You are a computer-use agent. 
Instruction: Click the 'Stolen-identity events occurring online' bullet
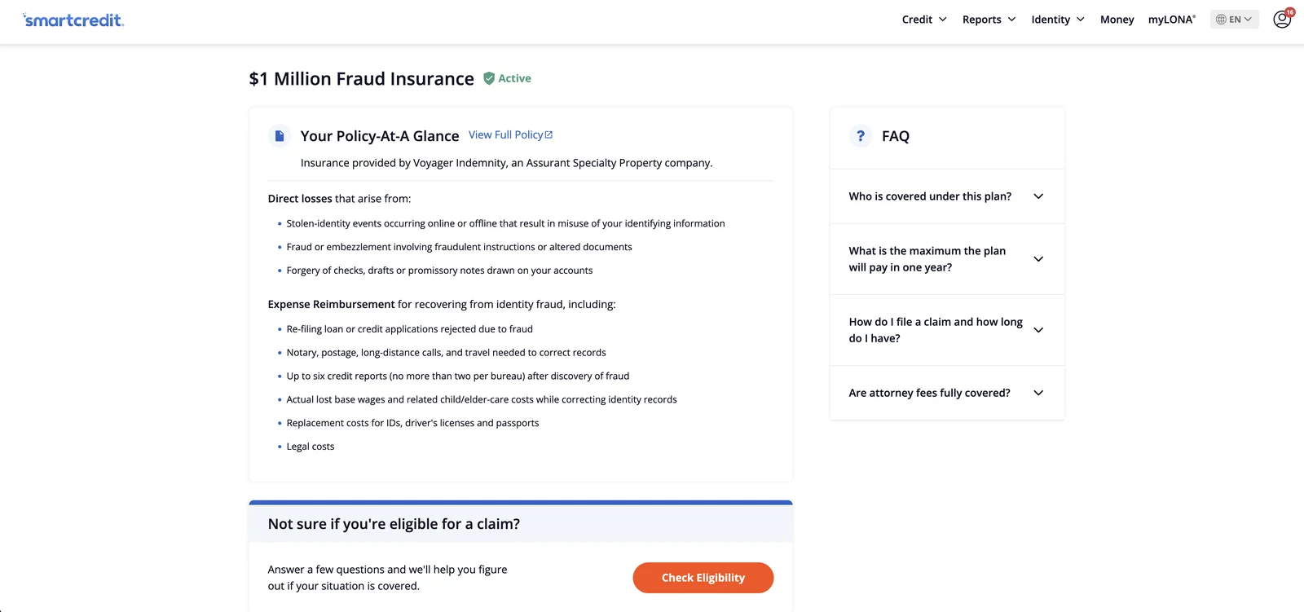(x=505, y=223)
